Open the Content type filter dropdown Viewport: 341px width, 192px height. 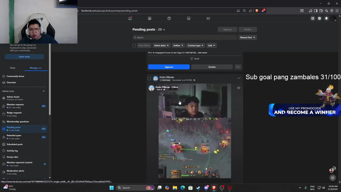[x=195, y=46]
